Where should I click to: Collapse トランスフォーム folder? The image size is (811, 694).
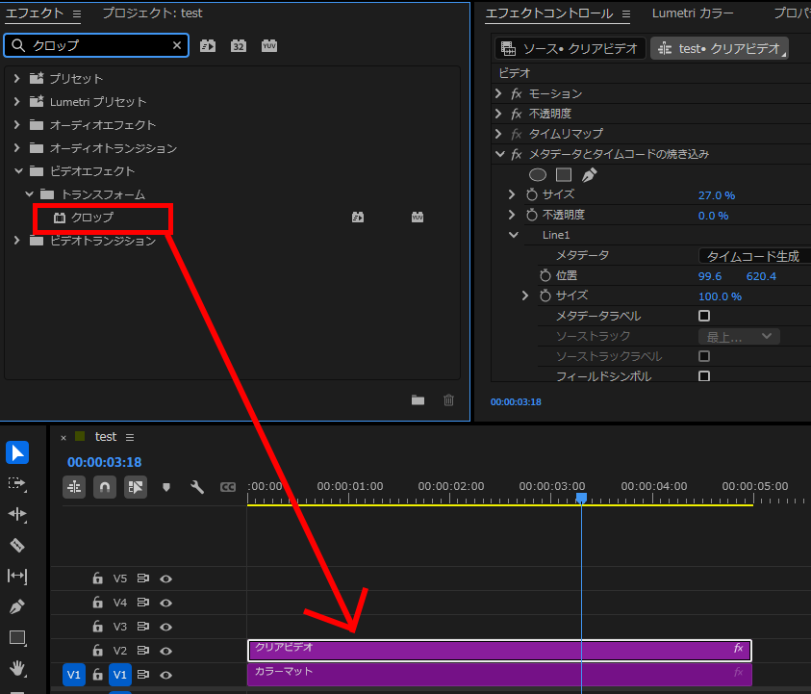tap(30, 194)
